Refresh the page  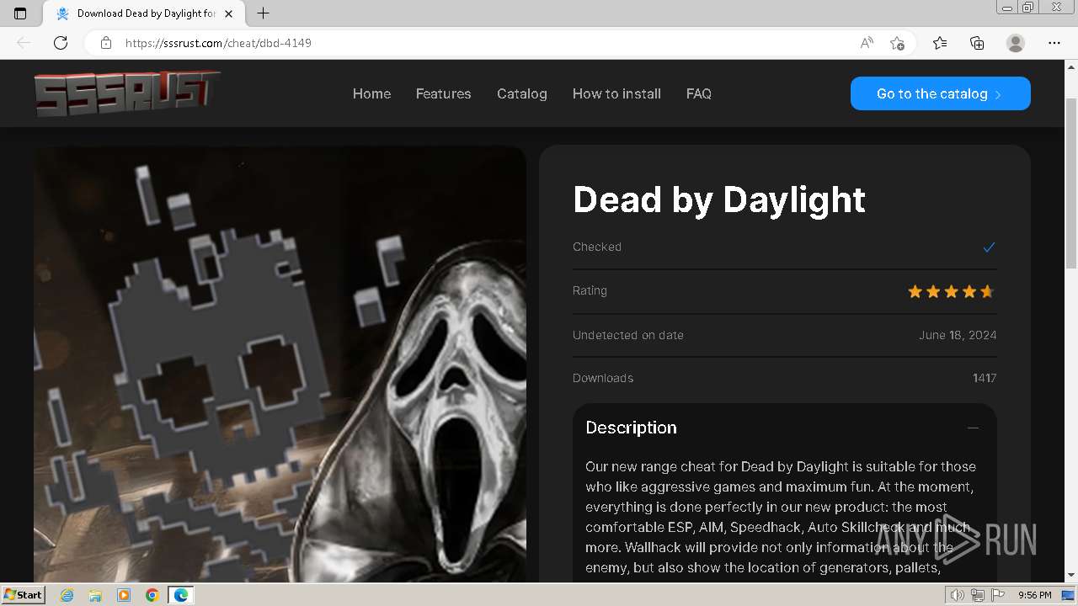(61, 43)
